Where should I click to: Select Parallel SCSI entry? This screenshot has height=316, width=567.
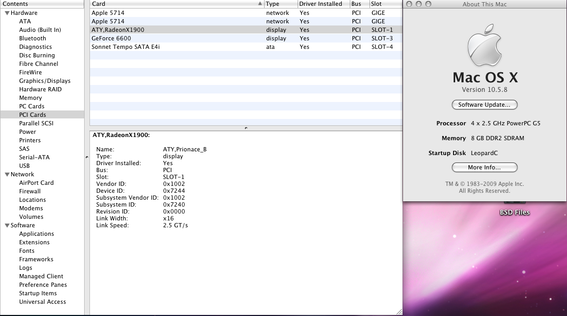pos(36,123)
